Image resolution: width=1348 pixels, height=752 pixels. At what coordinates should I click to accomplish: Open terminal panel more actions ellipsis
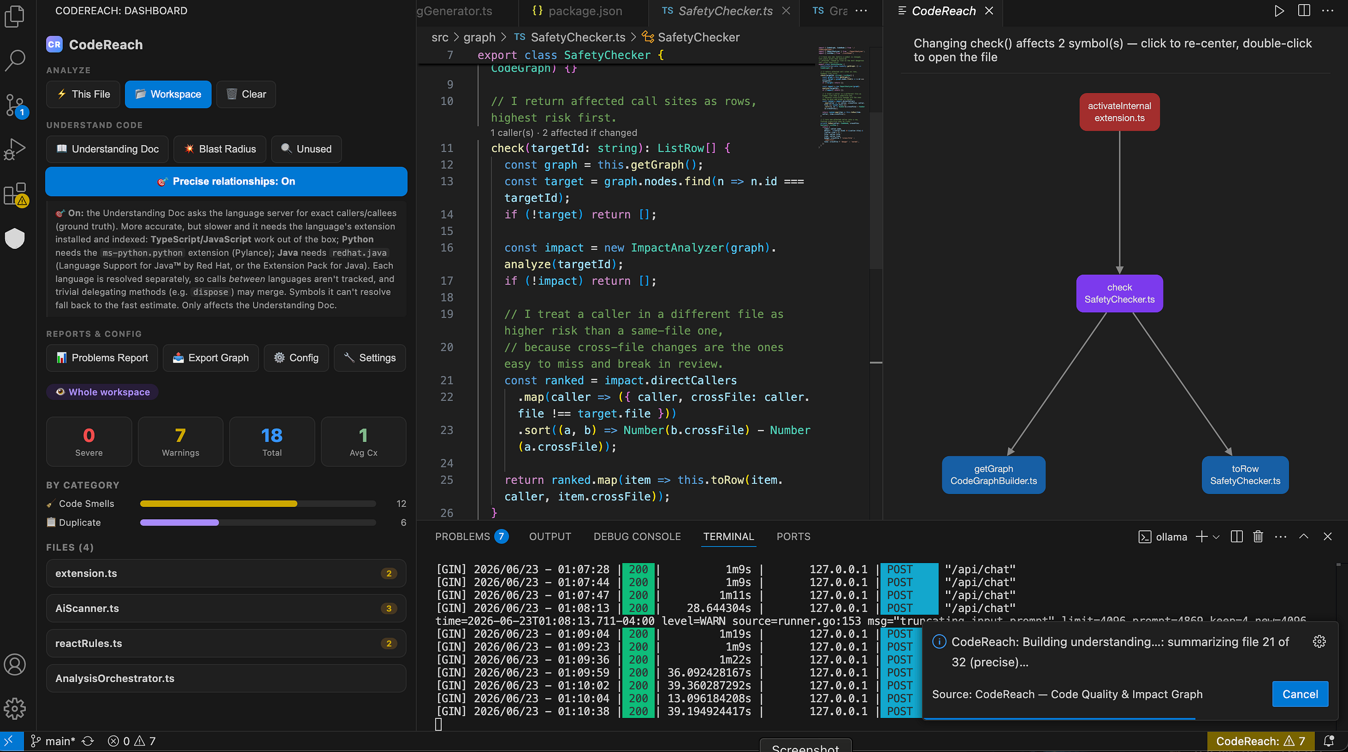(x=1281, y=536)
